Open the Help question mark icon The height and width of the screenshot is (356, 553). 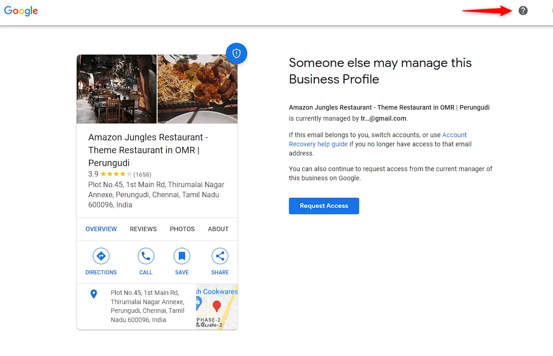(523, 10)
